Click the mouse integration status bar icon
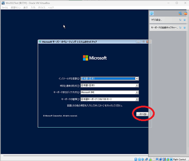This screenshot has height=161, width=189. coord(168,159)
